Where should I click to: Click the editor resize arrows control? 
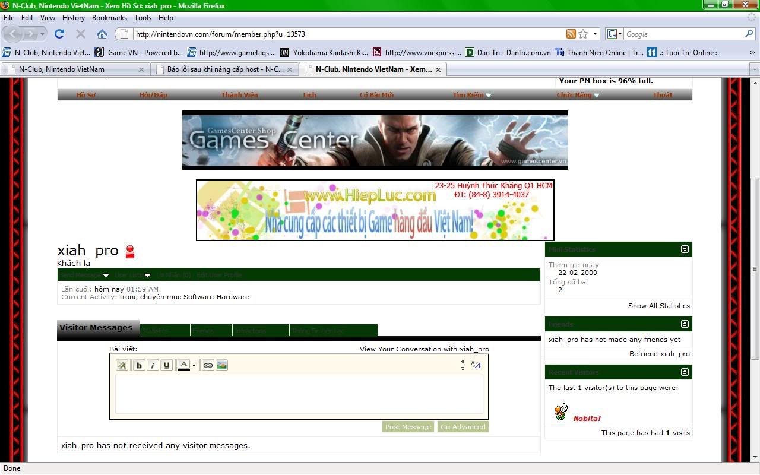click(x=463, y=365)
